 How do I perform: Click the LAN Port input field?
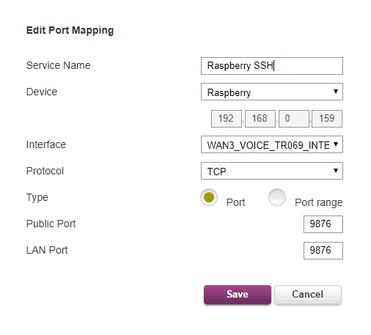click(x=323, y=251)
